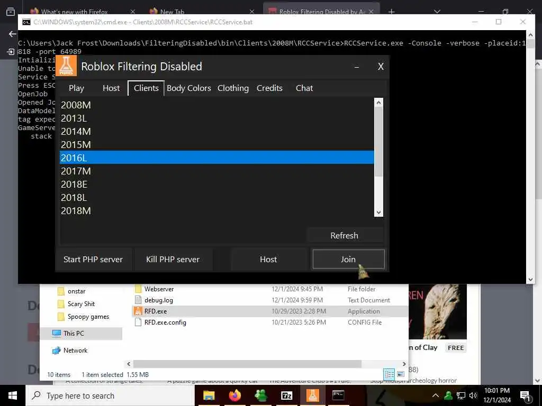Open the Play tab in RFD launcher
Viewport: 542px width, 406px height.
tap(76, 88)
